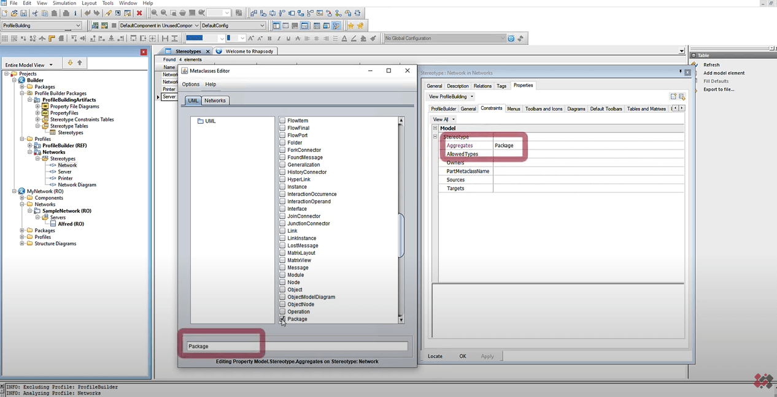Click the Save icon on the main toolbar
The height and width of the screenshot is (397, 777).
23,13
